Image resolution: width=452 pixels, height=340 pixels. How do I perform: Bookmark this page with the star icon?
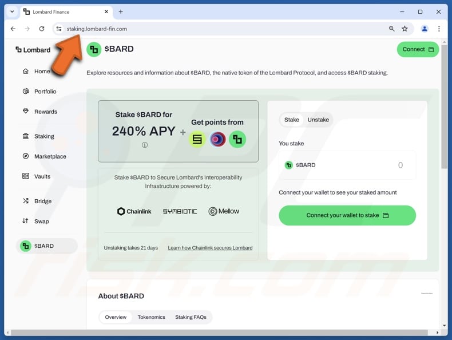405,29
